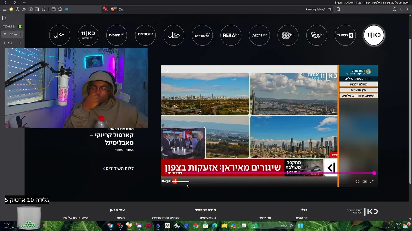The image size is (412, 231).
Task: Click the tab search icon
Action: [53, 9]
